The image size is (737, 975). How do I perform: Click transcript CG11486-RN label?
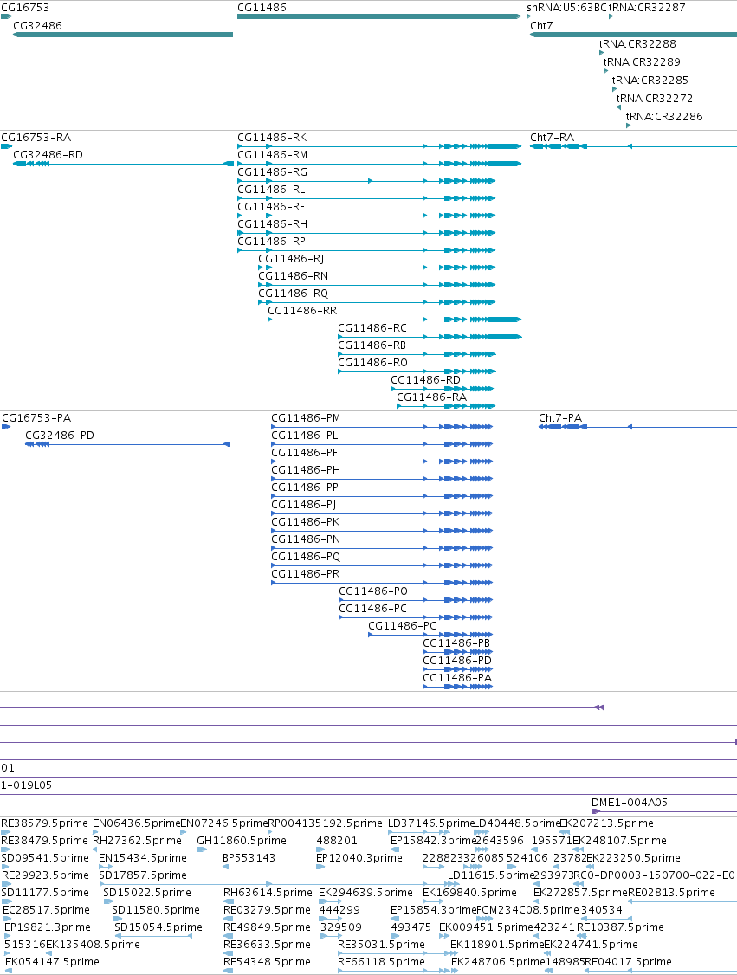[x=294, y=277]
